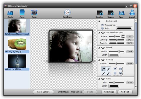Uncheck the top-left corner checkbox

coord(115,69)
